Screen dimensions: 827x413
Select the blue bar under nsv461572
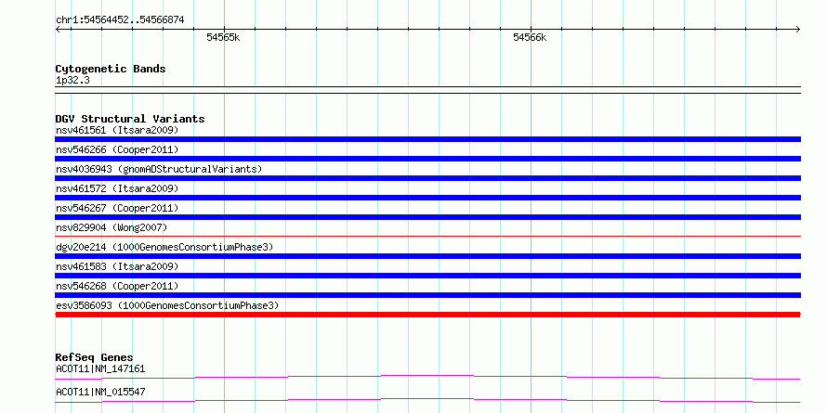pos(427,198)
